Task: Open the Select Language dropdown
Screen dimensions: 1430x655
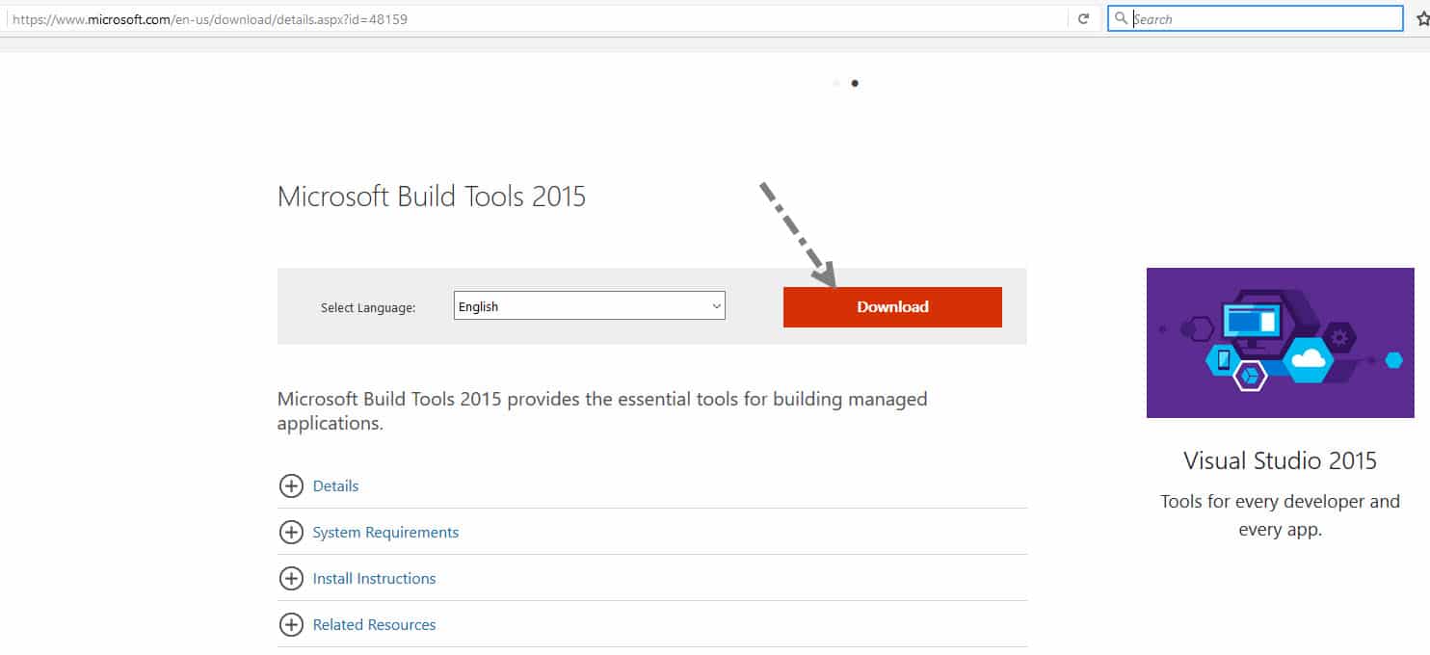Action: tap(589, 305)
